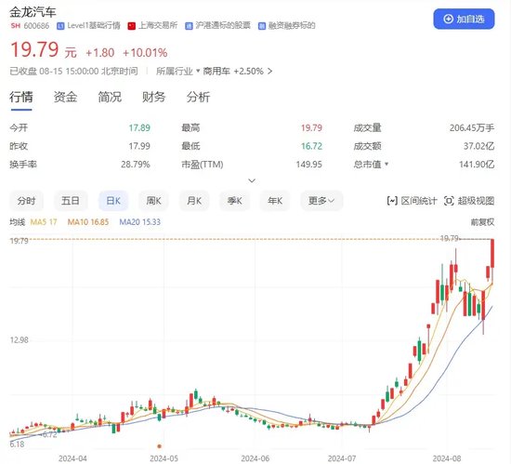This screenshot has width=511, height=464.
Task: Click the Level1 基础行情 badge icon
Action: click(x=60, y=26)
